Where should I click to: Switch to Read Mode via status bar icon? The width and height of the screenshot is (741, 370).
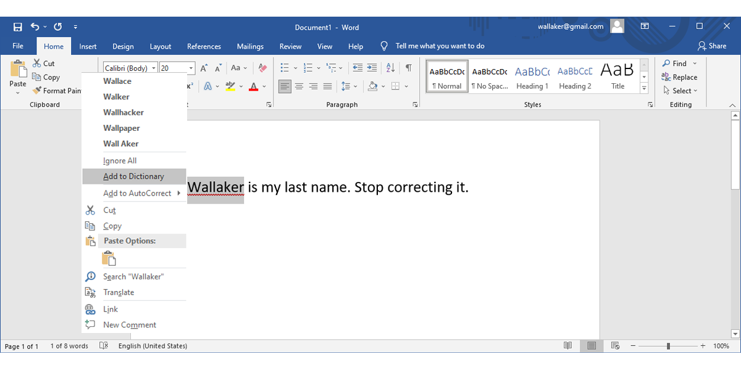pyautogui.click(x=567, y=345)
